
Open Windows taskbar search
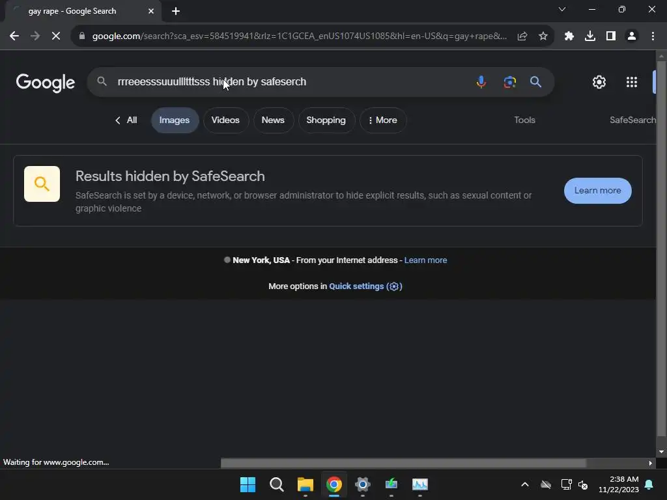pos(276,484)
